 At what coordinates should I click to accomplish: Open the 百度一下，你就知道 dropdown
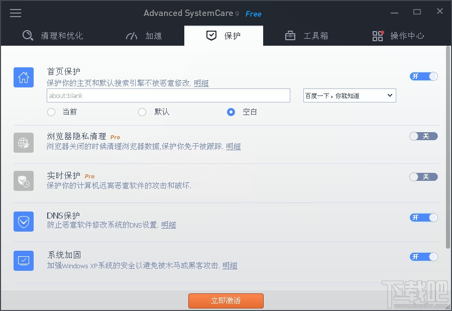tap(350, 95)
